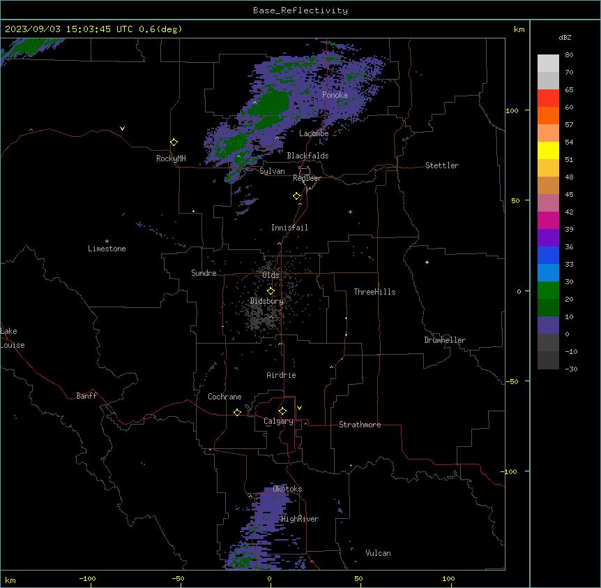Select the Didsbury label
The image size is (601, 588).
(x=267, y=301)
